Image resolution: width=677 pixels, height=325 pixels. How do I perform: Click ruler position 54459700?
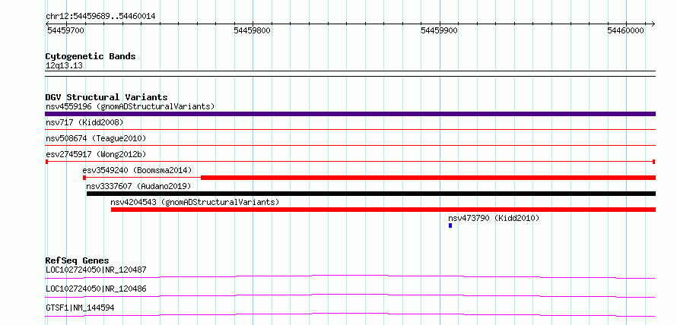[65, 30]
